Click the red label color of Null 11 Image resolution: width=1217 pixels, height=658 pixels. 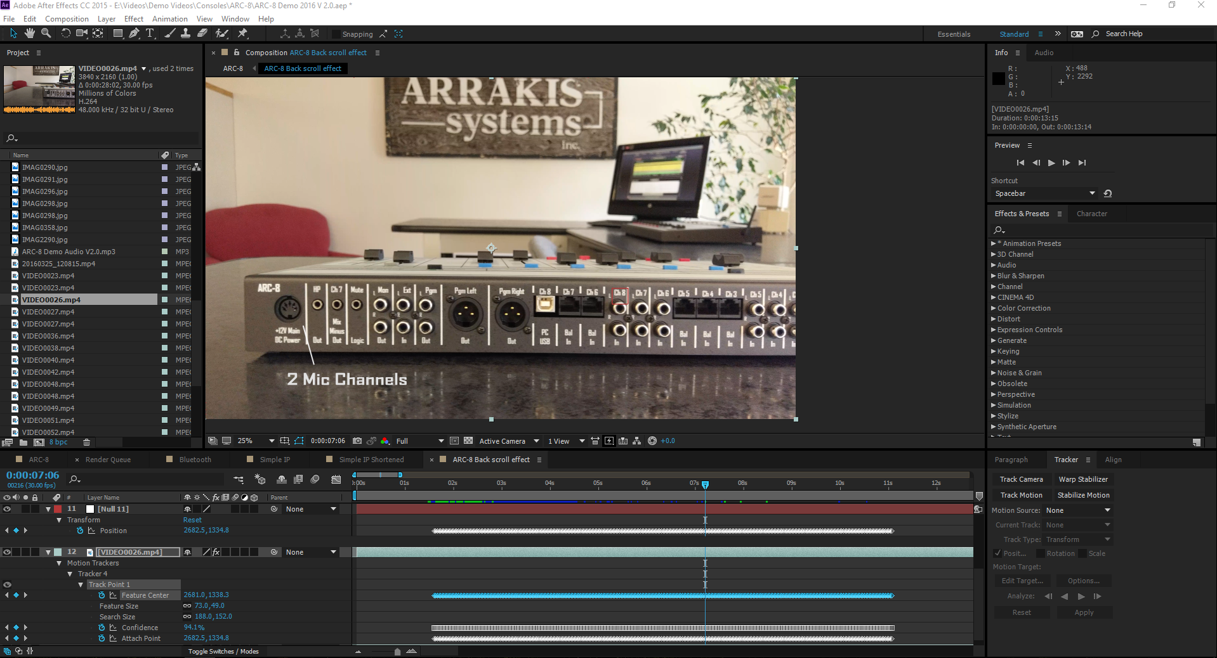click(58, 509)
